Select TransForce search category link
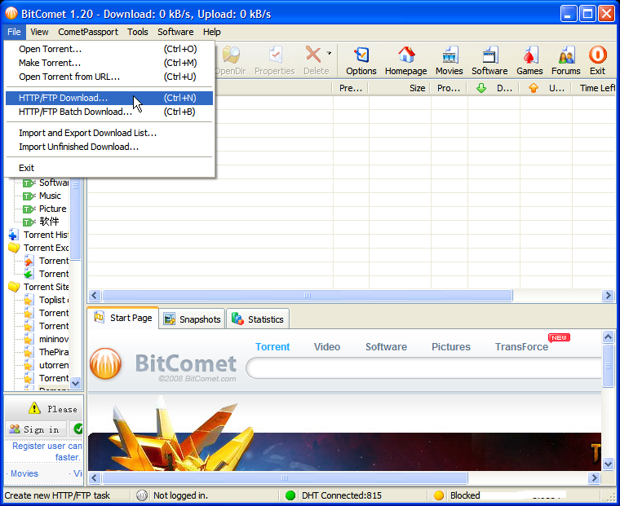This screenshot has height=506, width=620. tap(521, 347)
